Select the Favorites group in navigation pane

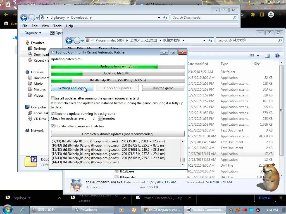point(37,43)
